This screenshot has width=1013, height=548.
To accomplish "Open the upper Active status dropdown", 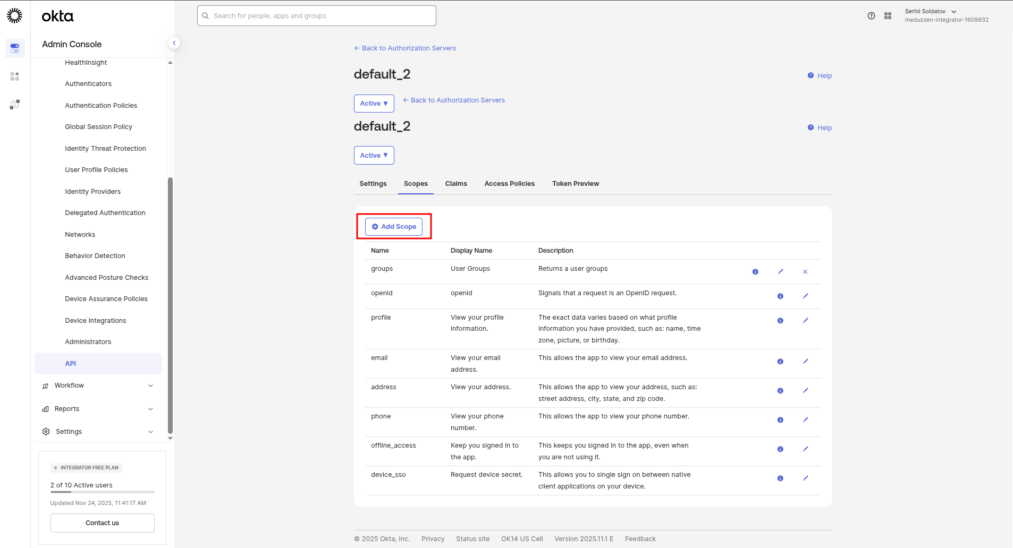I will coord(374,104).
